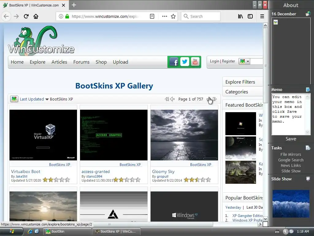Open the Firefox Library icon
Image resolution: width=314 pixels, height=236 pixels.
point(240,16)
